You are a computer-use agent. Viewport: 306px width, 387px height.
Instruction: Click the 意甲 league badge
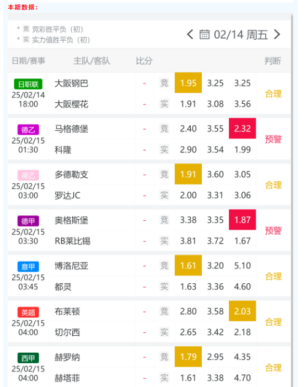click(x=28, y=267)
